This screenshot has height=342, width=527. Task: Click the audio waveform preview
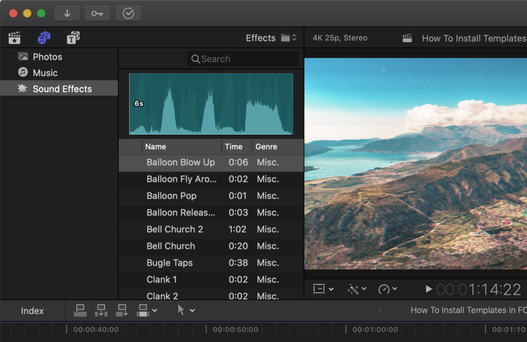coord(211,104)
